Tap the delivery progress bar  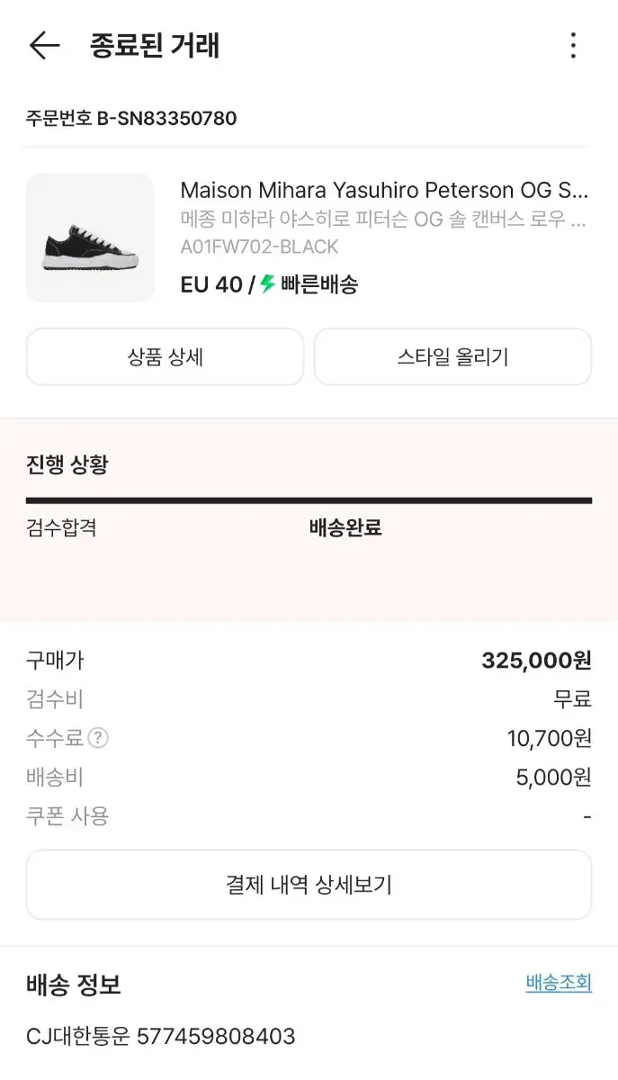click(x=309, y=500)
